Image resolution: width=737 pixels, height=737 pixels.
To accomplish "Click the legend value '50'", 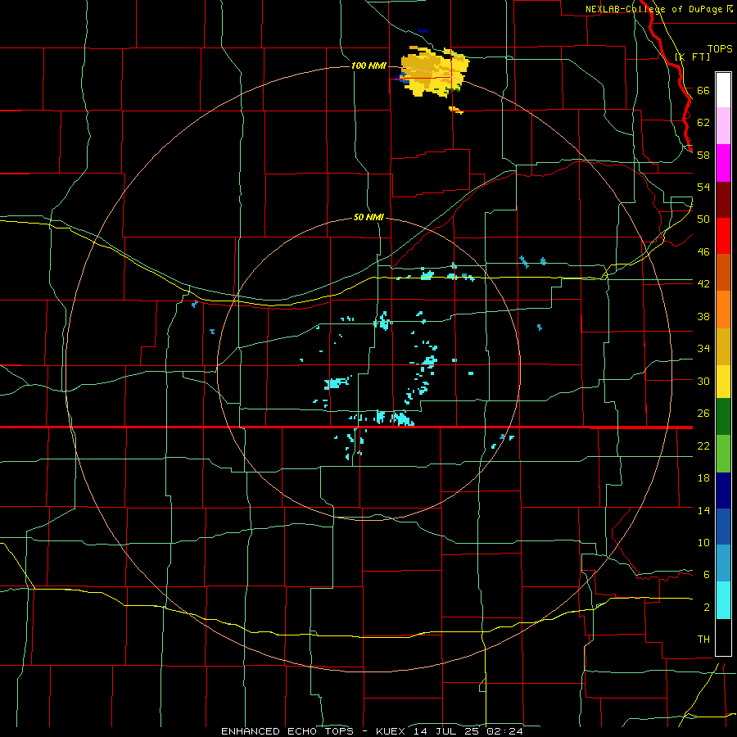I will pos(703,219).
